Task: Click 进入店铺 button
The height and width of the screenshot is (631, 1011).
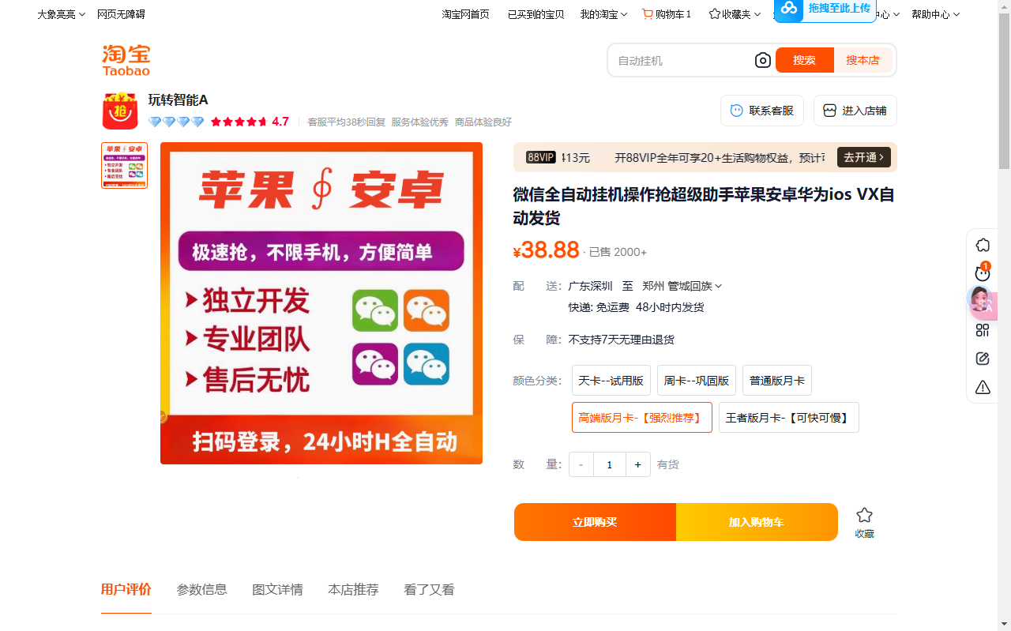Action: (855, 111)
